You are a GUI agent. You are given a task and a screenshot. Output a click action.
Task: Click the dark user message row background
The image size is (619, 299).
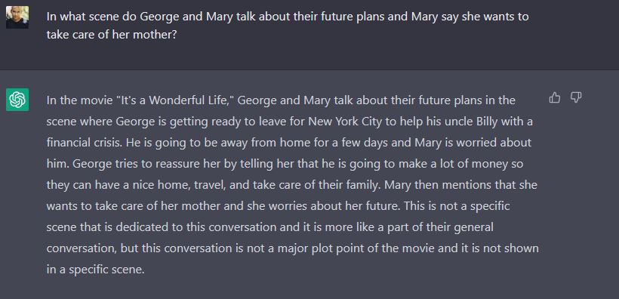(x=309, y=35)
